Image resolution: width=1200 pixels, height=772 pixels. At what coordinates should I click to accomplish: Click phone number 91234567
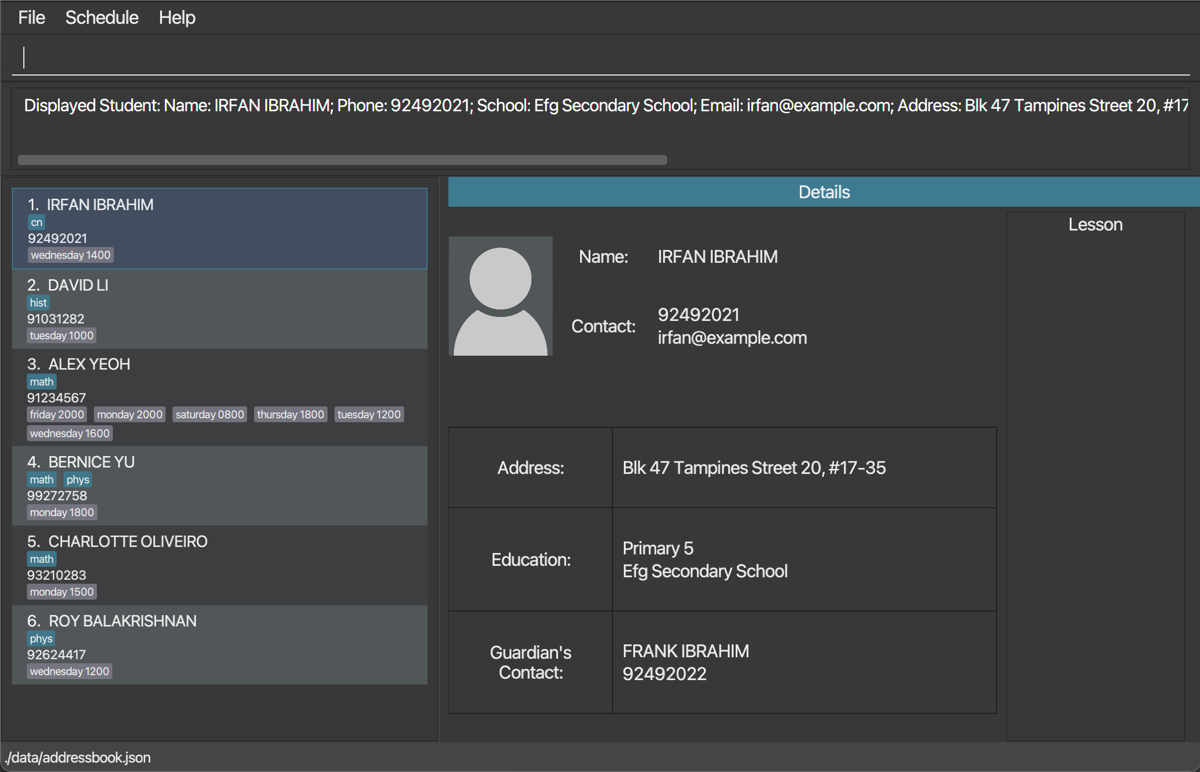[57, 398]
